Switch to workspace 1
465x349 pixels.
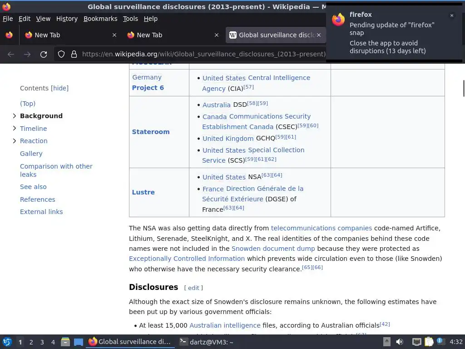tap(20, 342)
